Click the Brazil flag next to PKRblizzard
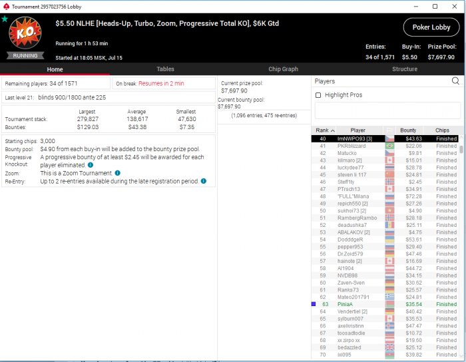 coord(389,146)
